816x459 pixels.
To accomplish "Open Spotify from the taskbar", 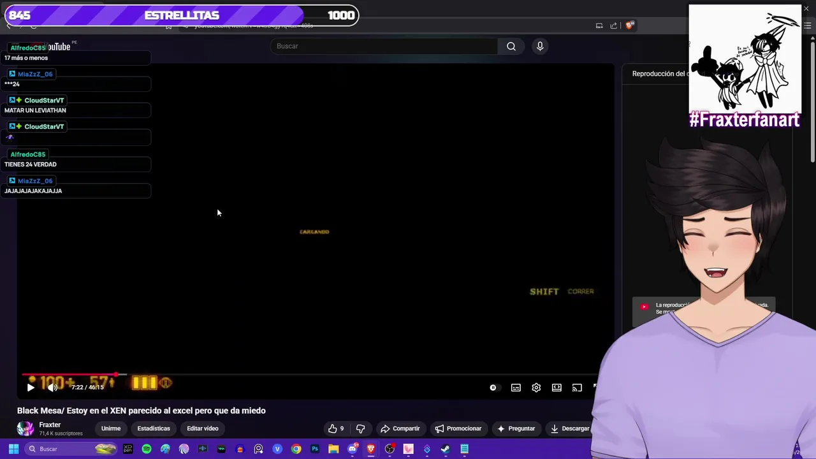I will coord(147,449).
